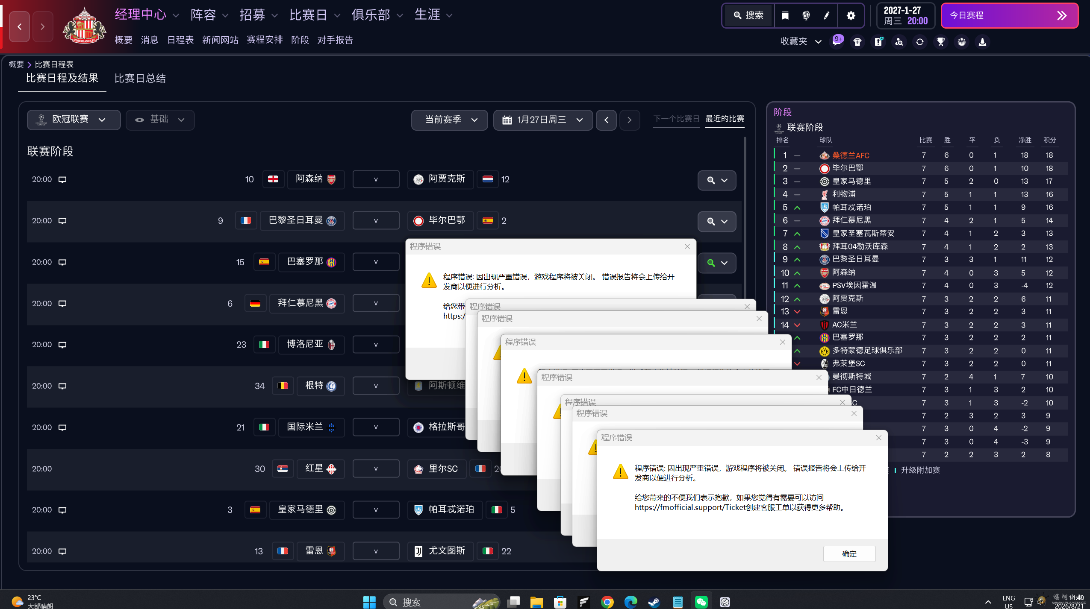1090x609 pixels.
Task: Open the 招募 top menu
Action: [x=258, y=15]
